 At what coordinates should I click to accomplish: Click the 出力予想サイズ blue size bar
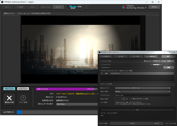[19, 112]
